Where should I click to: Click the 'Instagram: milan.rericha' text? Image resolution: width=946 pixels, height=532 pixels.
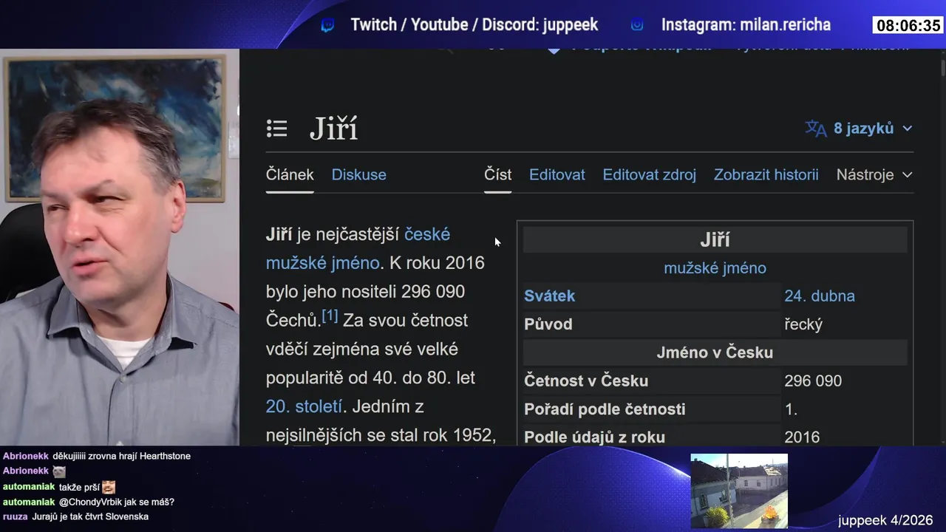746,25
